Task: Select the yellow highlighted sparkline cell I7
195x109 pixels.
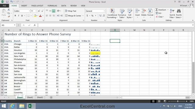Action: click(95, 53)
